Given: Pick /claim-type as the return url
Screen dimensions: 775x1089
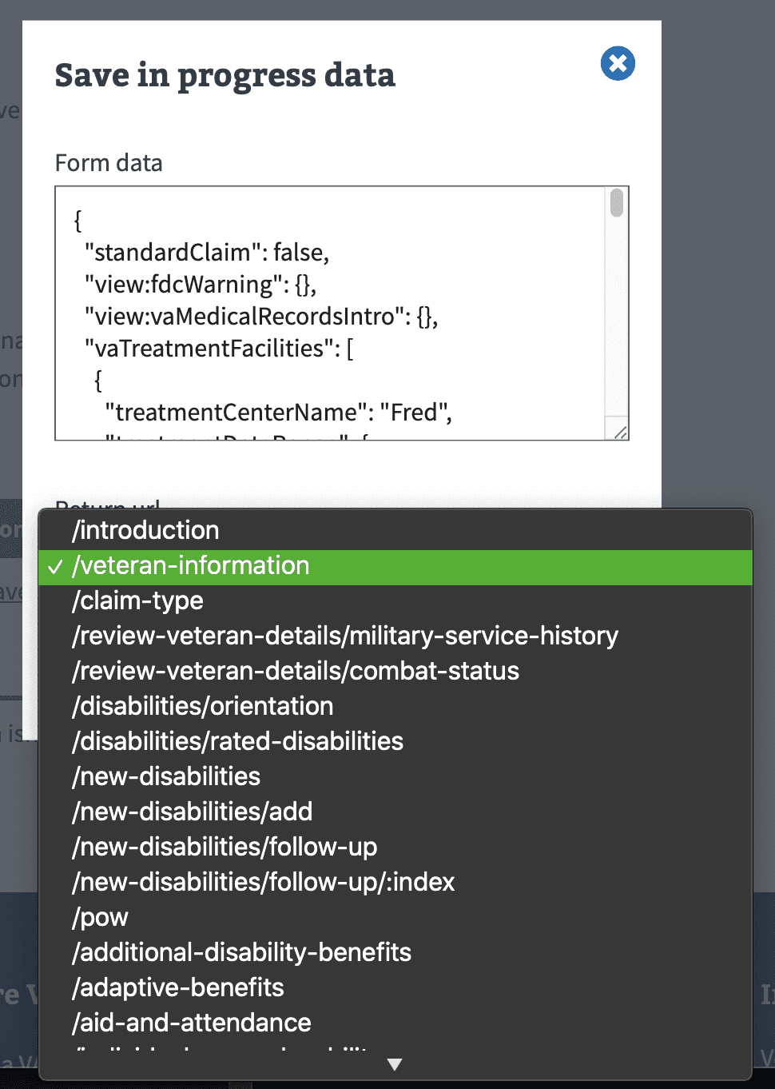Looking at the screenshot, I should pyautogui.click(x=137, y=601).
